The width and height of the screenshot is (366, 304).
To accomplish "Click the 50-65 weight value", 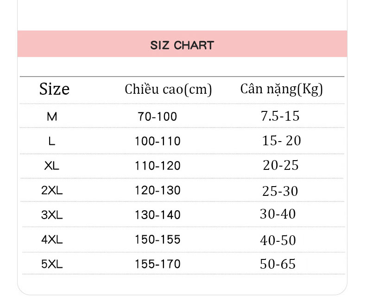I will (278, 264).
